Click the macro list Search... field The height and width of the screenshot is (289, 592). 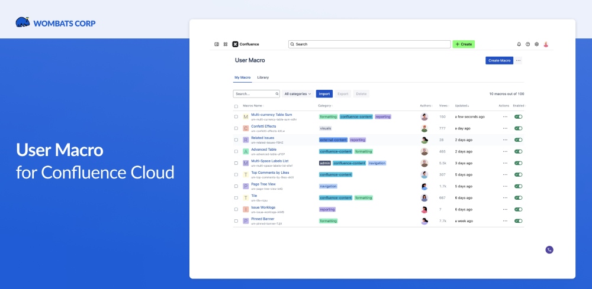point(256,94)
